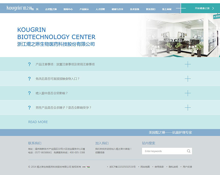The width and height of the screenshot is (220, 175).
Task: Click the kougrin logo in the header
Action: (x=19, y=8)
